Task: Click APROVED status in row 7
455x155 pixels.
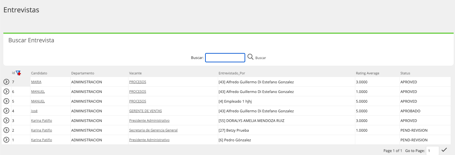Action: pos(408,82)
